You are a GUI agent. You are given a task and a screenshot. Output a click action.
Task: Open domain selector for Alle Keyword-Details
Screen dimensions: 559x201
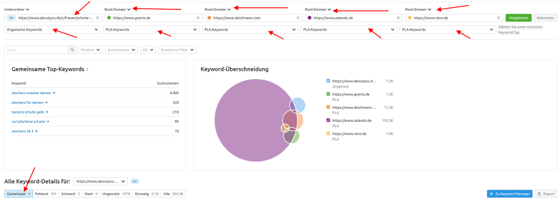pyautogui.click(x=101, y=182)
